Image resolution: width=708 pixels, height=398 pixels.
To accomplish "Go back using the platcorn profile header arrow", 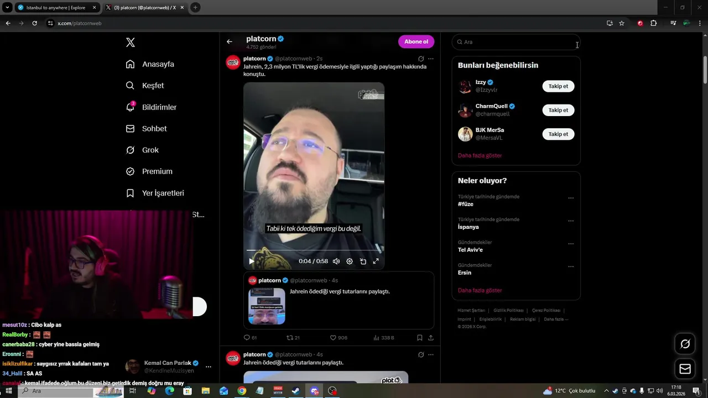I will (x=230, y=41).
